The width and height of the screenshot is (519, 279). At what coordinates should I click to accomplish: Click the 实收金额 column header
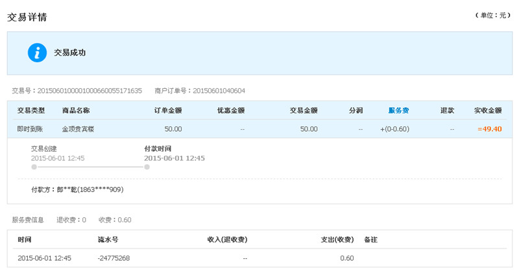pyautogui.click(x=488, y=110)
